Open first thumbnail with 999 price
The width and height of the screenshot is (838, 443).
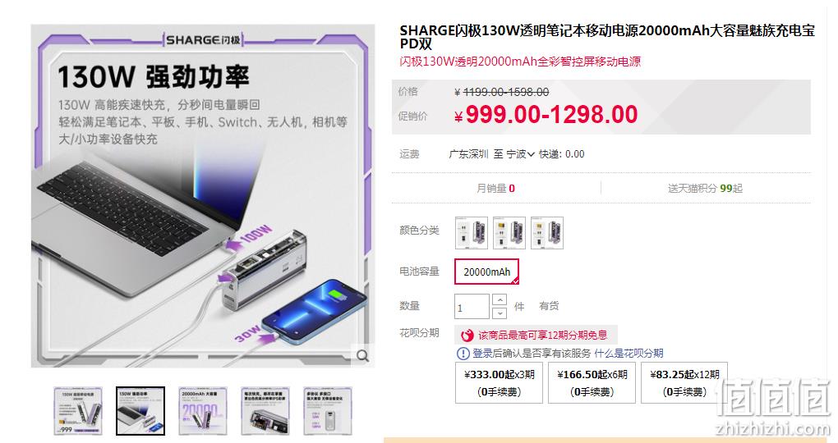click(x=77, y=411)
